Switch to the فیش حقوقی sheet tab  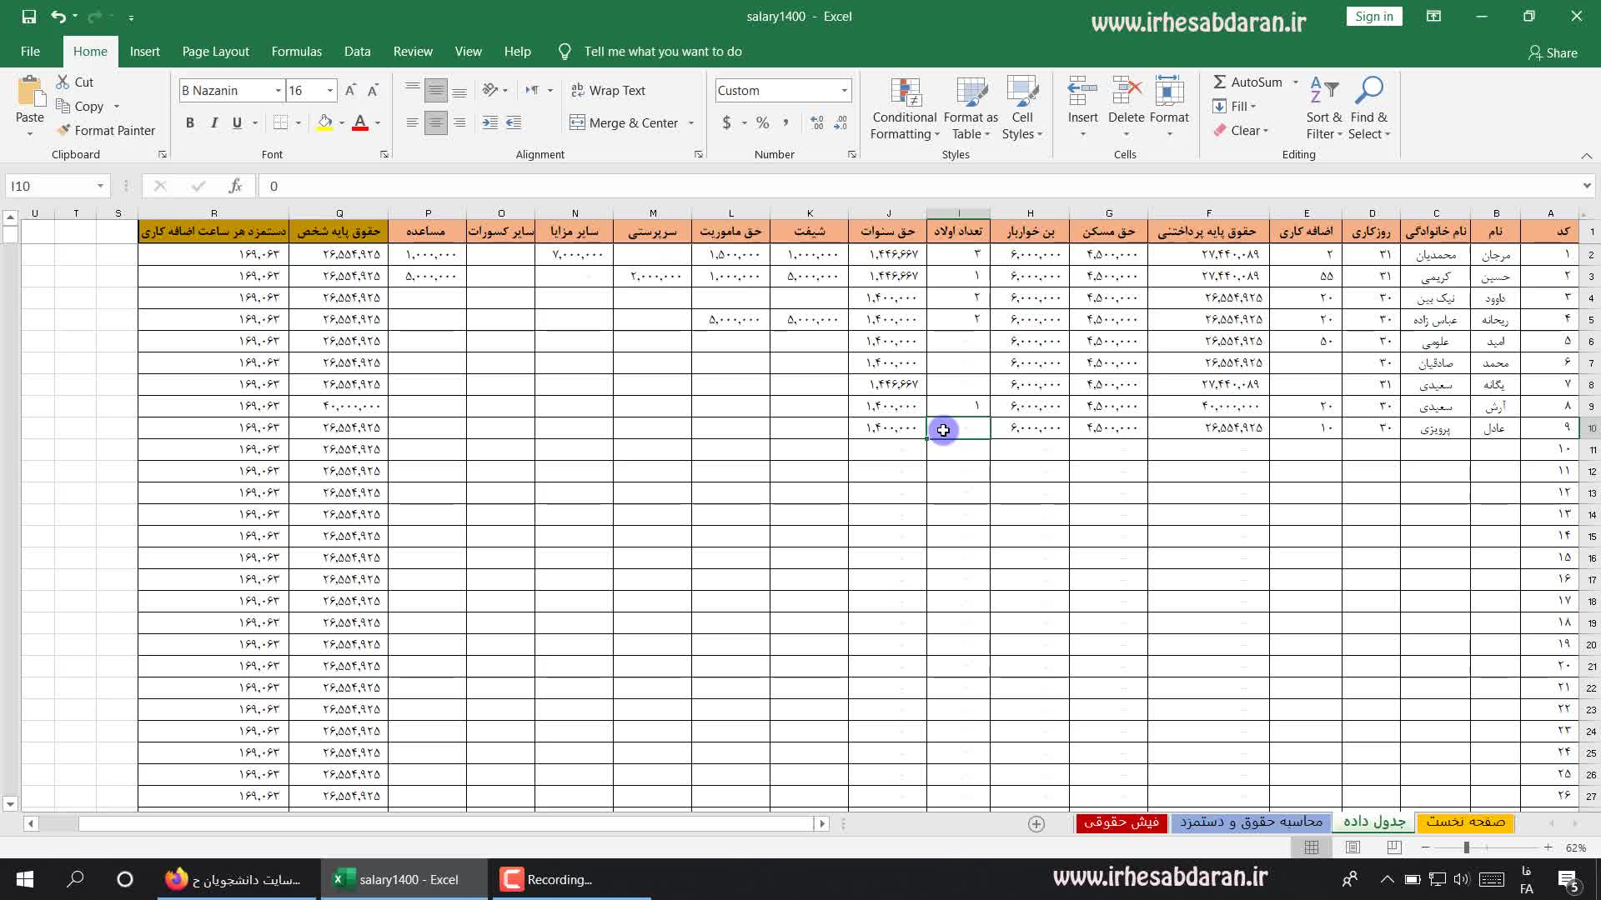pos(1121,822)
